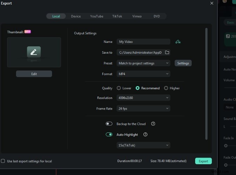Click the Name input field
The height and width of the screenshot is (175, 236).
(x=143, y=42)
